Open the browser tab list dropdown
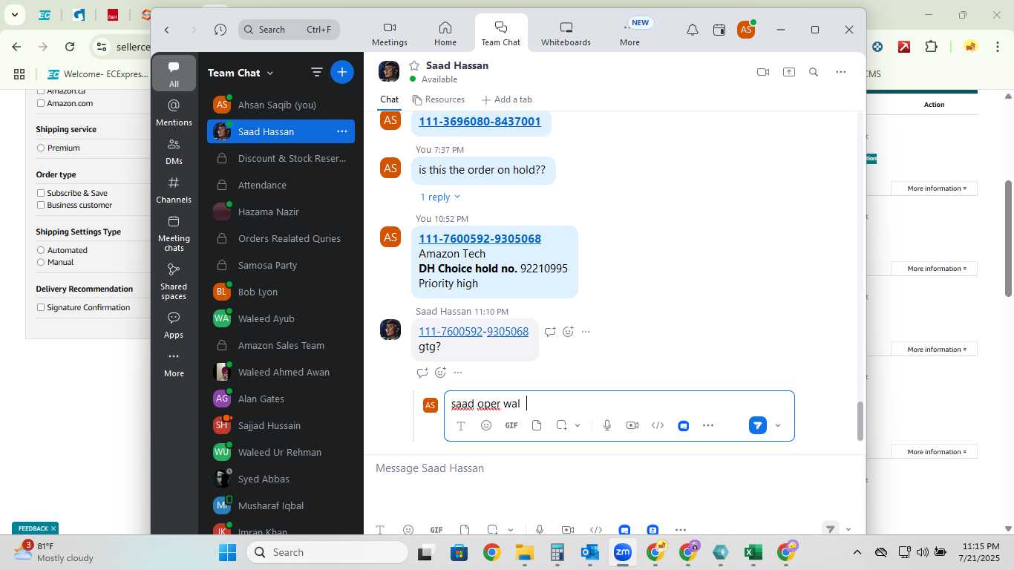Viewport: 1014px width, 570px height. tap(14, 15)
